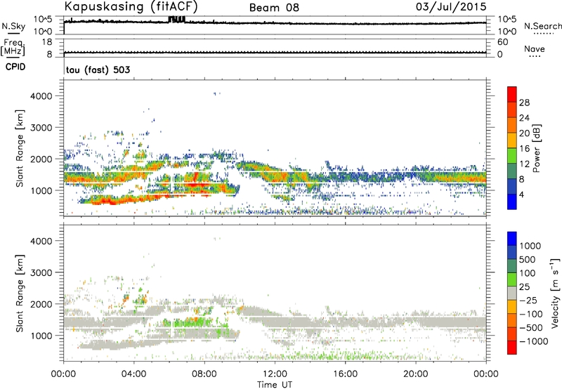Viewport: 562px width, 389px height.
Task: Click the tau (fast) 503 text
Action: (x=98, y=70)
